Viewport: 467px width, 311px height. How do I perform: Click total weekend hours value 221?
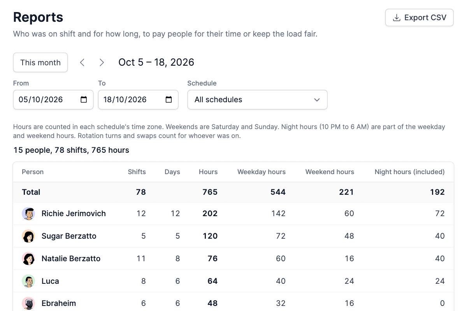346,192
